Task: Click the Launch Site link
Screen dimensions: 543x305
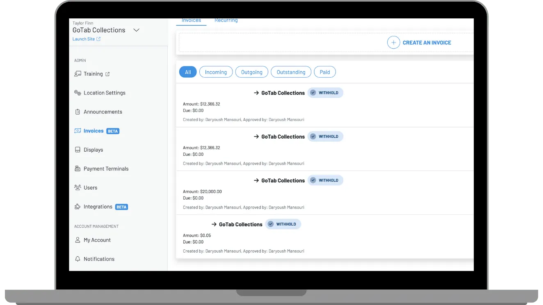Action: (84, 39)
